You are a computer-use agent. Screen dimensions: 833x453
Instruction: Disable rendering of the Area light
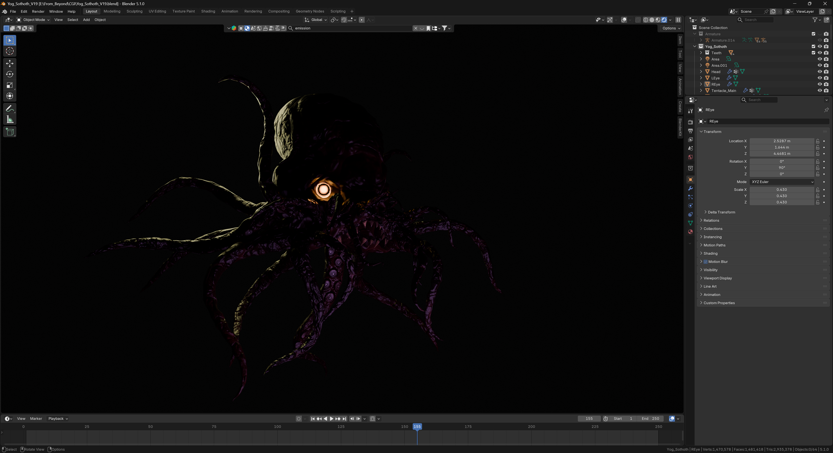click(x=826, y=59)
